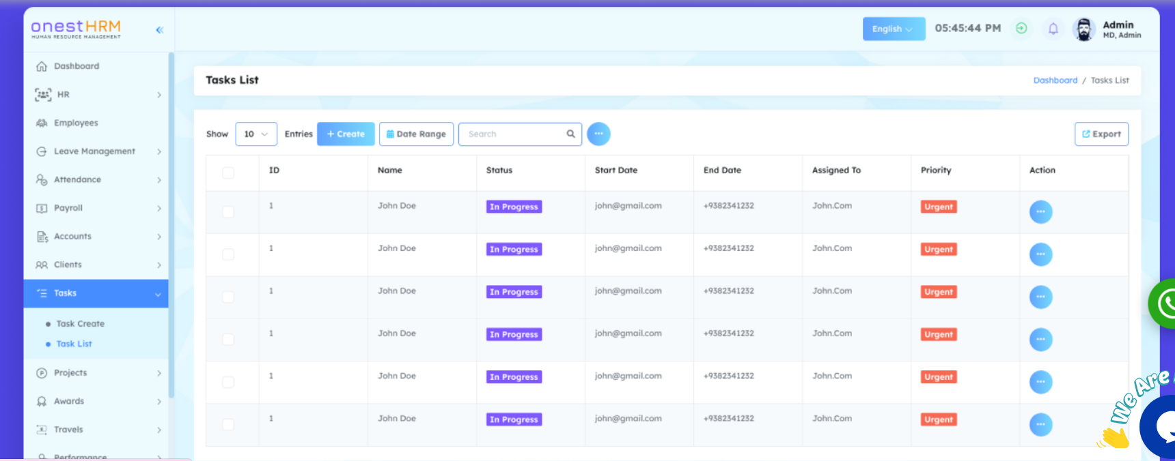The height and width of the screenshot is (461, 1175).
Task: Click In Progress badge in first row
Action: click(514, 207)
